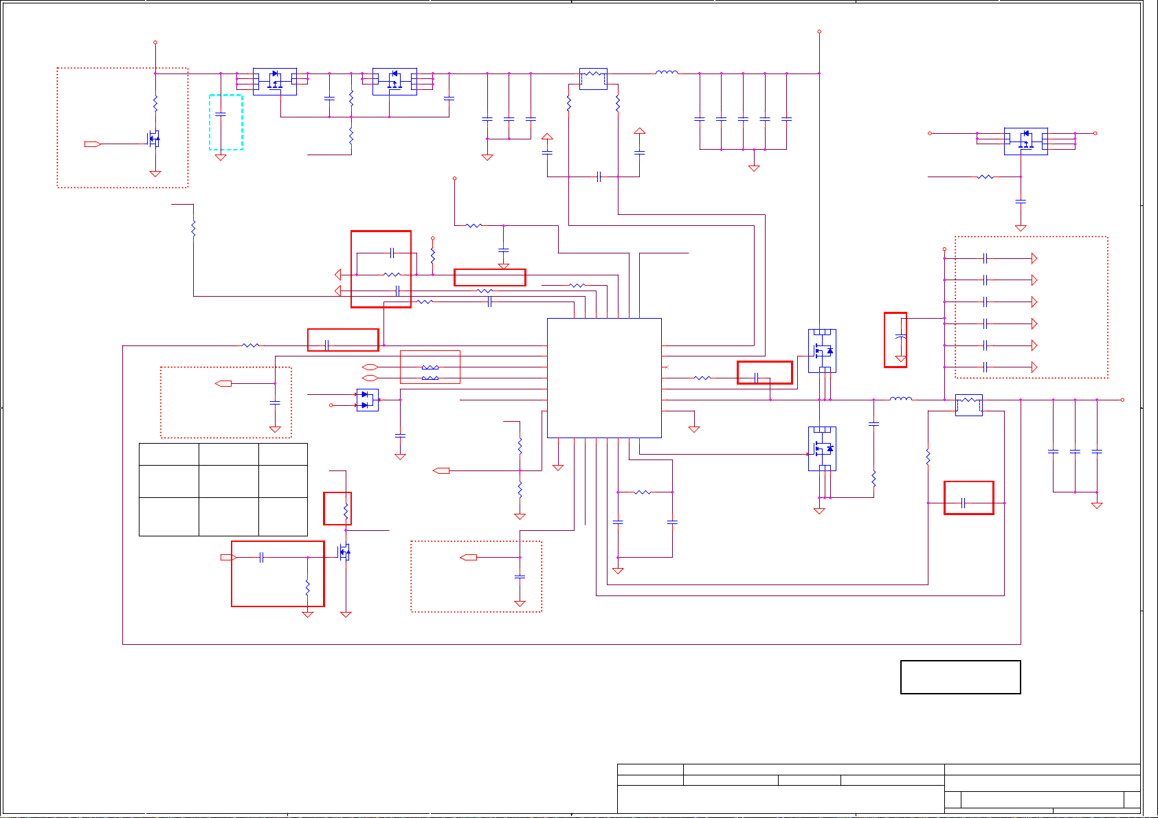Select the large central IC block
This screenshot has width=1158, height=818.
tap(604, 378)
